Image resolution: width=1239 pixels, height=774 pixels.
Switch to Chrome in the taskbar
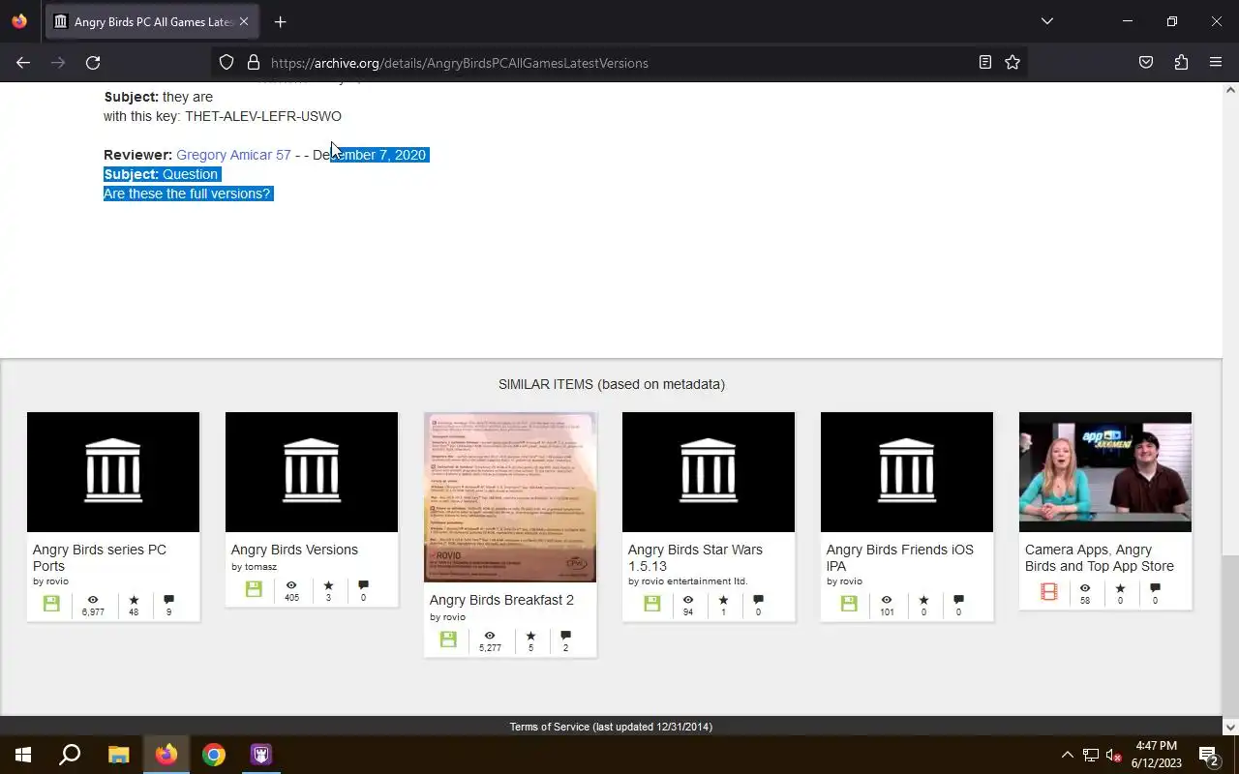pos(214,755)
